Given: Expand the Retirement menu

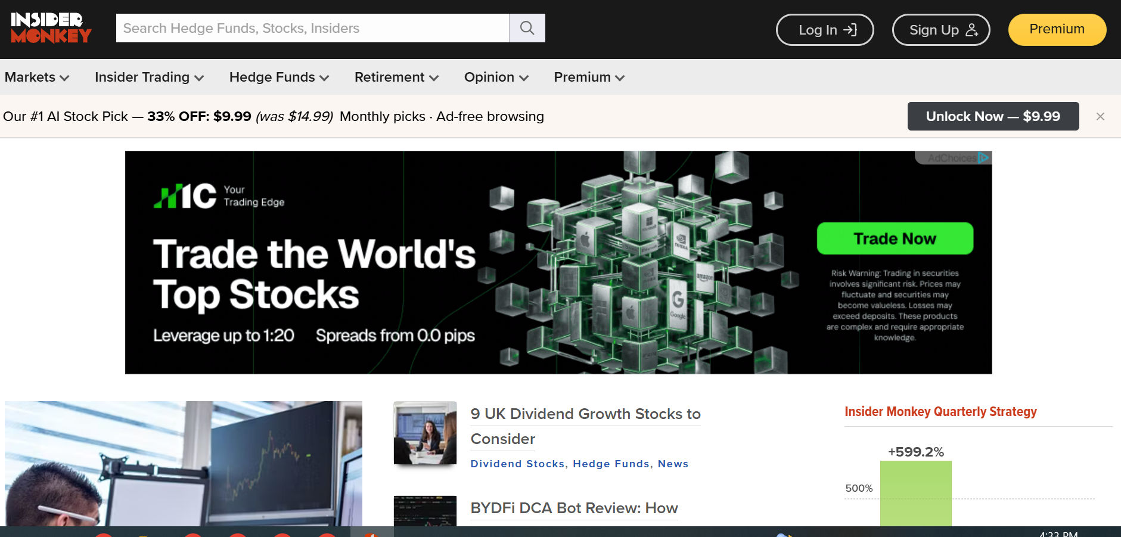Looking at the screenshot, I should point(396,77).
